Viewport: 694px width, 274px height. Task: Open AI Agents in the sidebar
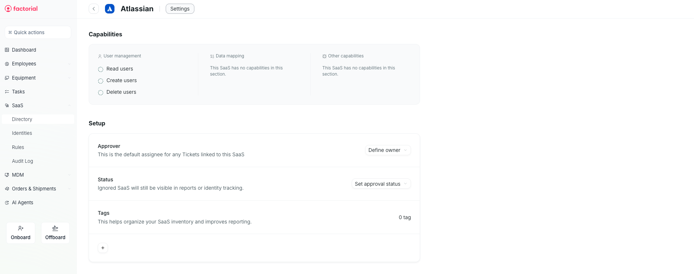click(x=23, y=202)
